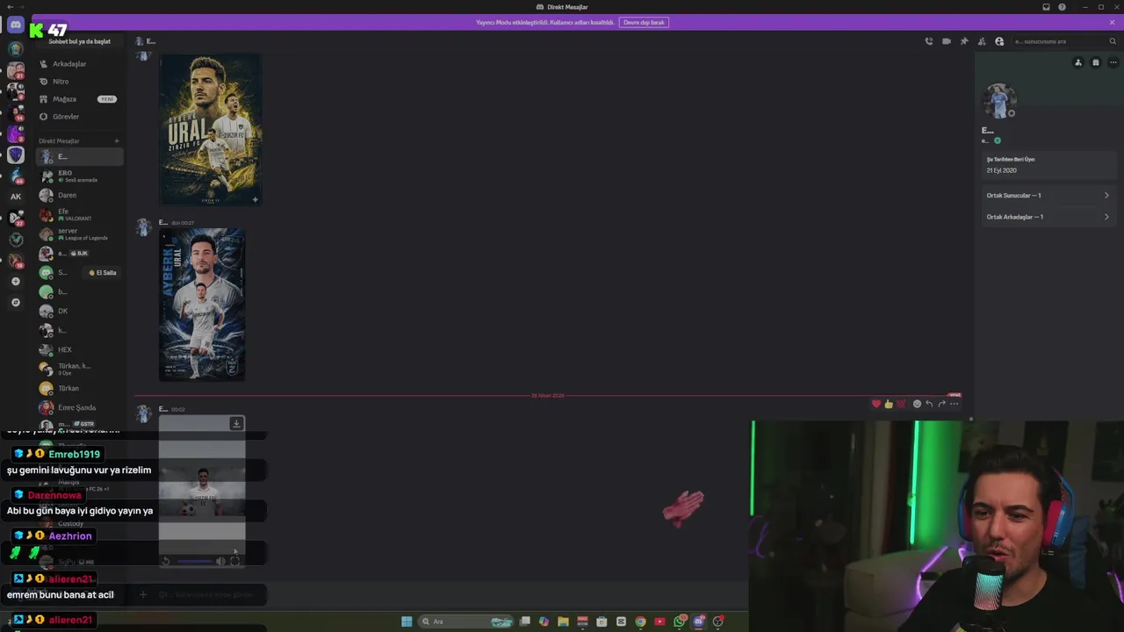
Task: Open more message actions menu
Action: tap(955, 404)
